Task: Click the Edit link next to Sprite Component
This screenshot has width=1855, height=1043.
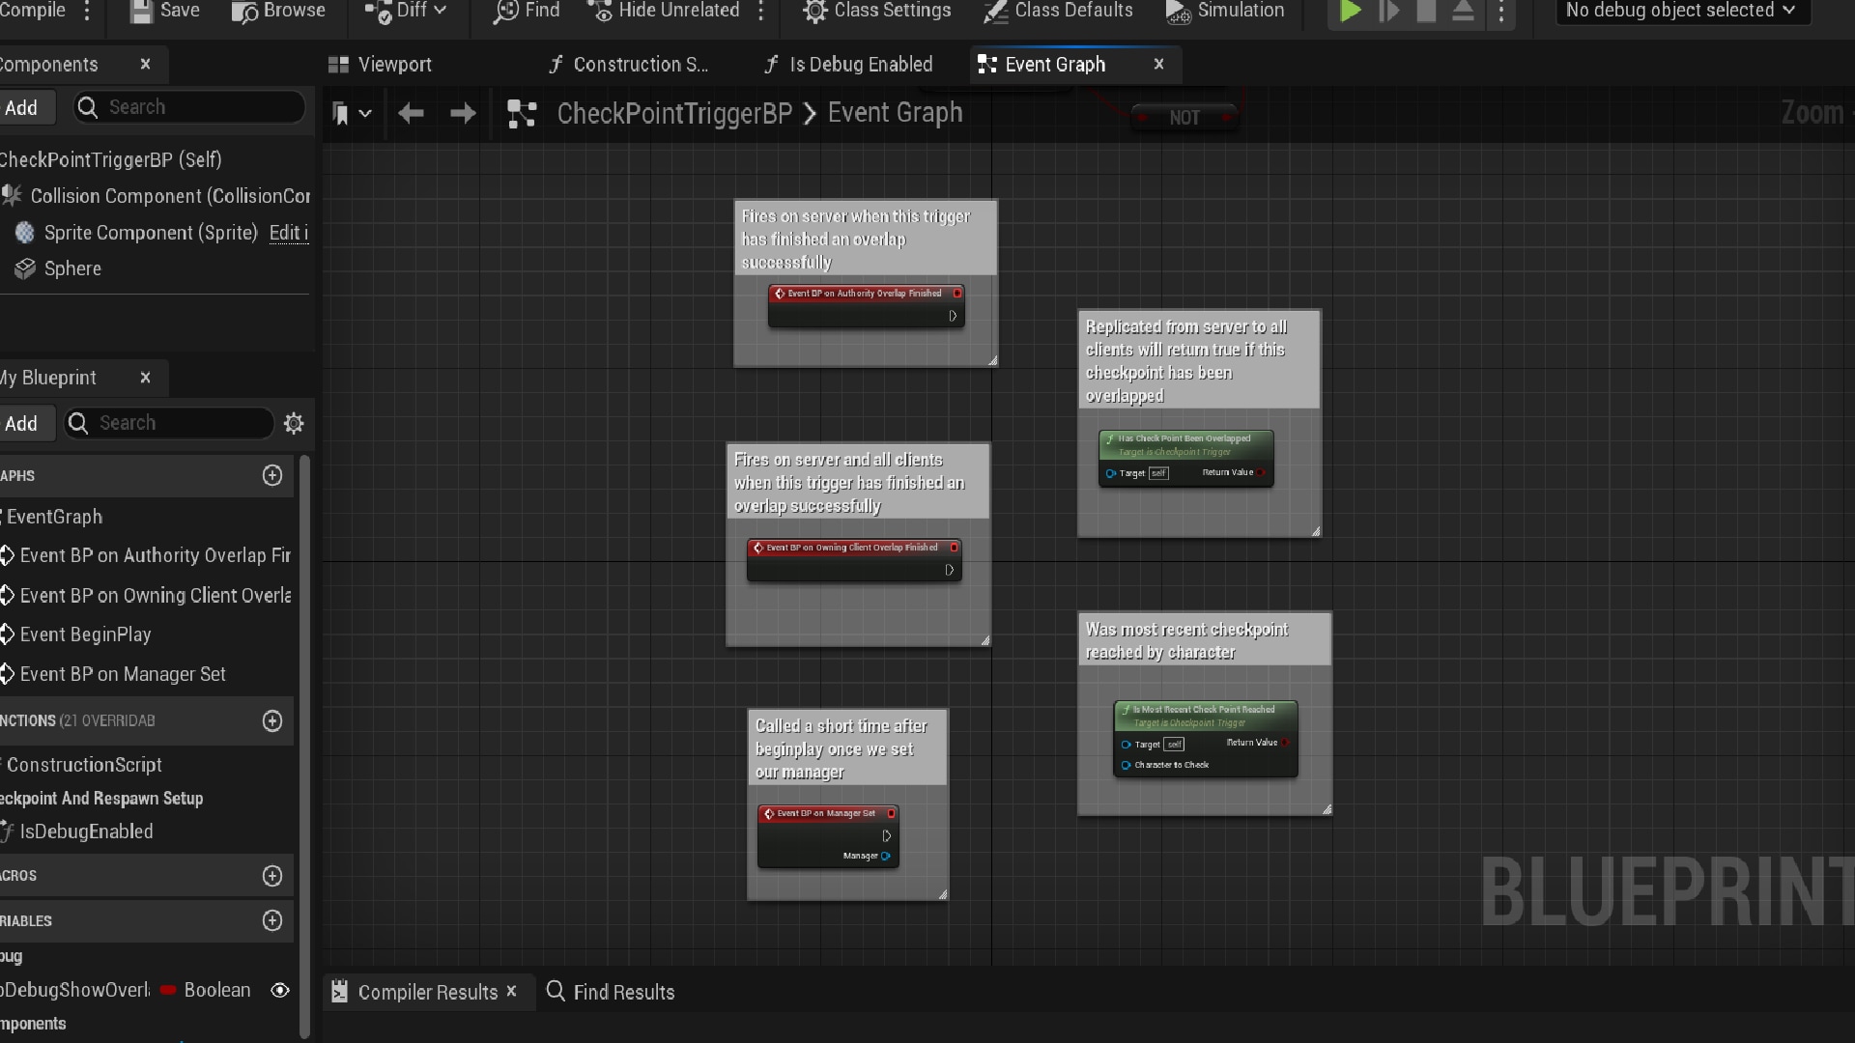Action: click(x=288, y=233)
